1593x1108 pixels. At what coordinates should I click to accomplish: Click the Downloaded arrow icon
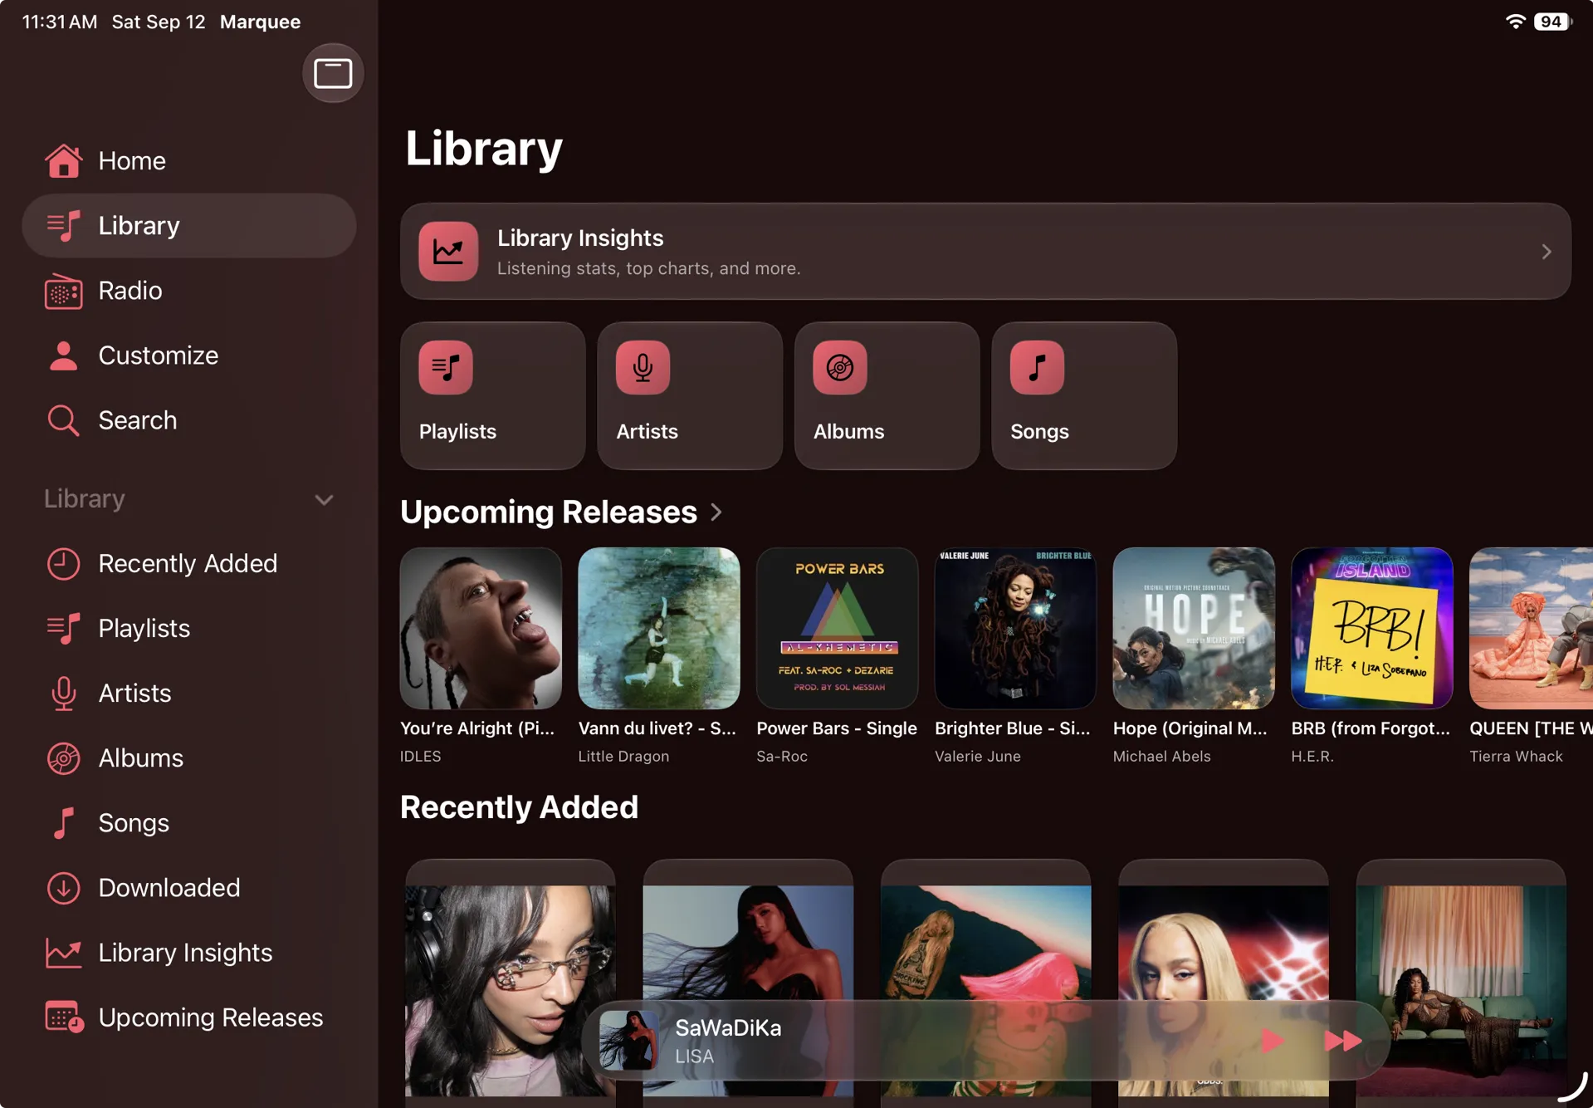(x=63, y=888)
